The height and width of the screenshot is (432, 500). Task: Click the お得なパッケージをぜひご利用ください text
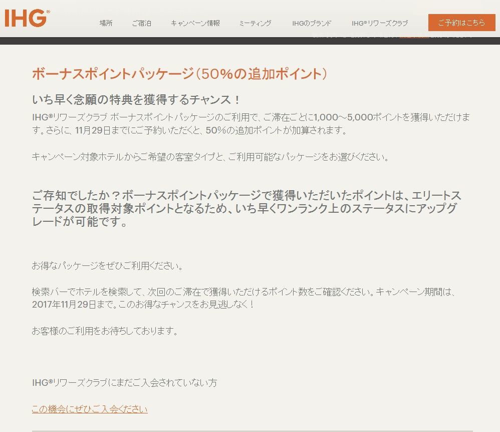click(x=107, y=265)
